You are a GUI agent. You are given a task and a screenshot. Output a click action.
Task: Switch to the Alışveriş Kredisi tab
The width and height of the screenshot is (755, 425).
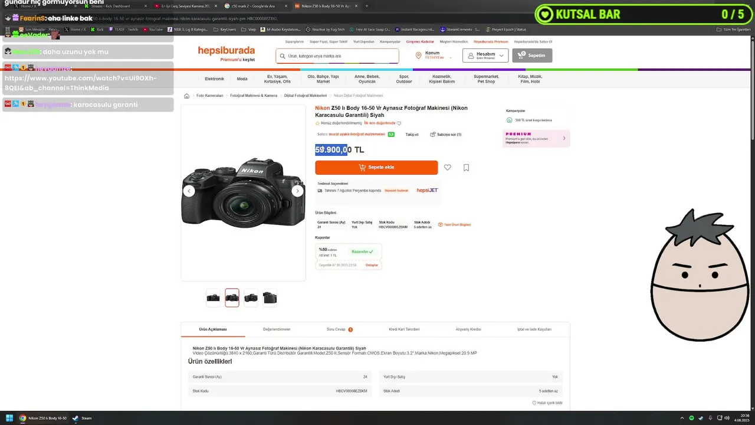pyautogui.click(x=468, y=329)
